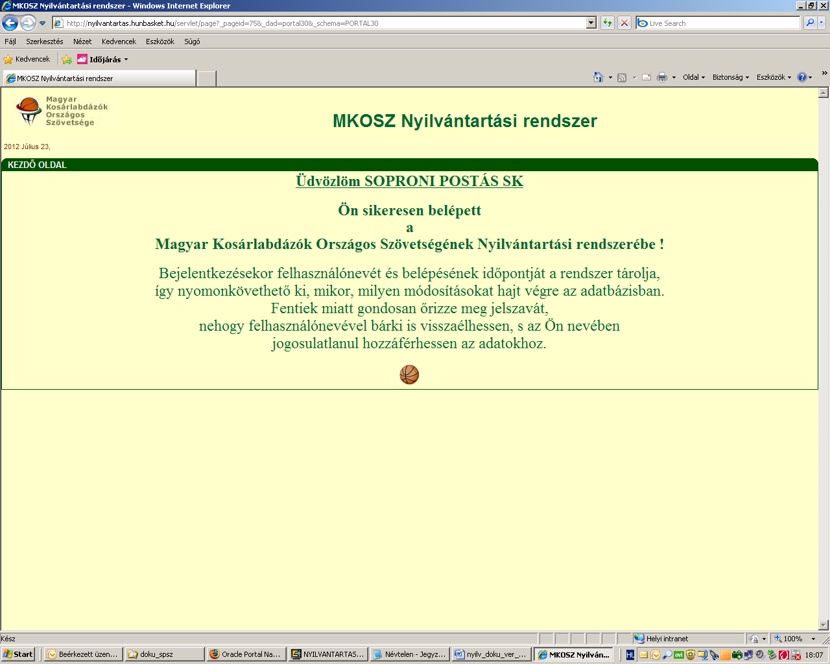Click the Home icon in command bar
Image resolution: width=830 pixels, height=664 pixels.
pos(599,77)
